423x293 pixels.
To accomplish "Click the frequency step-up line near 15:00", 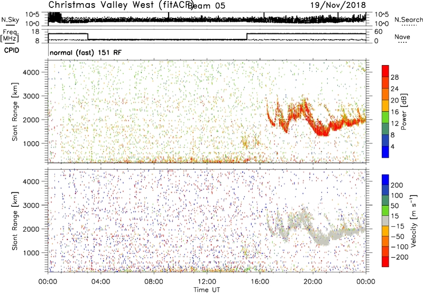I will 247,36.
